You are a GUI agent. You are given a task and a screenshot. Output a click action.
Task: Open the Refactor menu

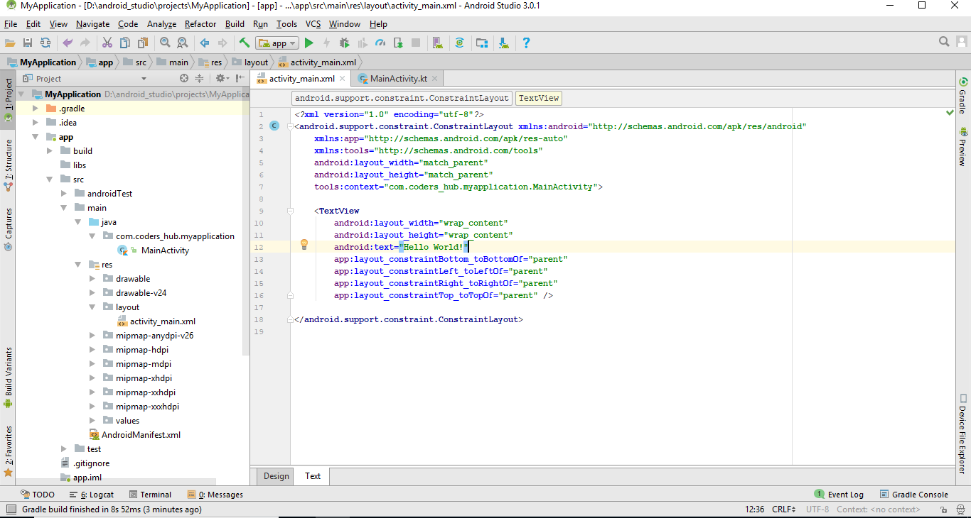tap(200, 24)
